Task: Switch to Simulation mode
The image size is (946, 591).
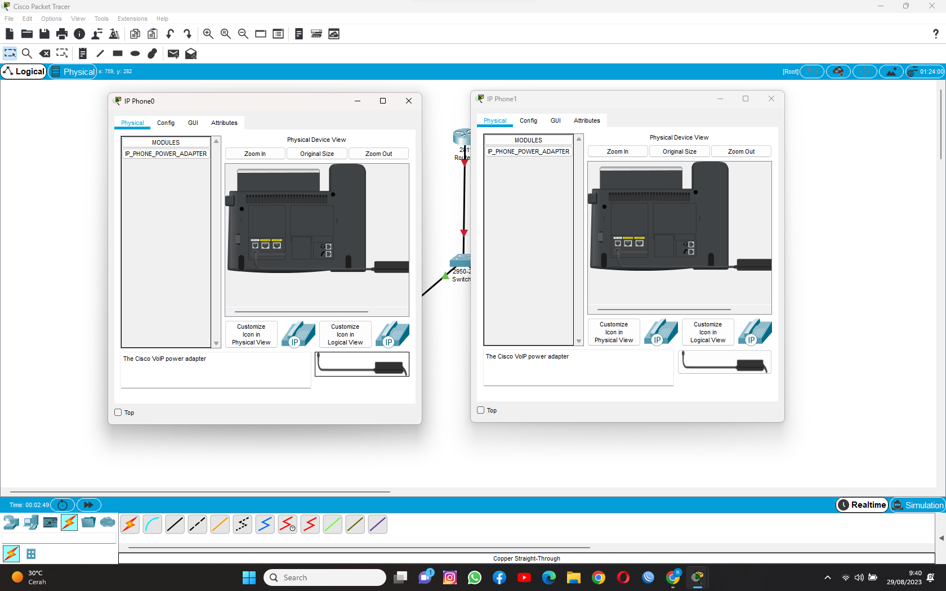Action: (x=918, y=505)
